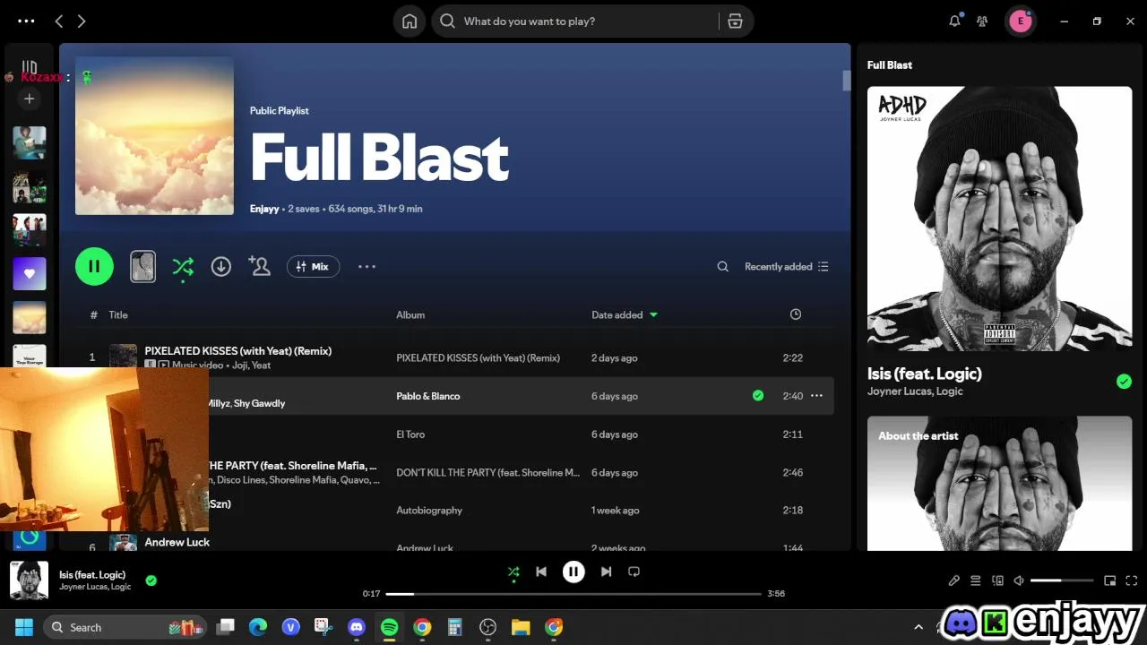Open Enjayy's profile link
The height and width of the screenshot is (645, 1147).
point(264,209)
